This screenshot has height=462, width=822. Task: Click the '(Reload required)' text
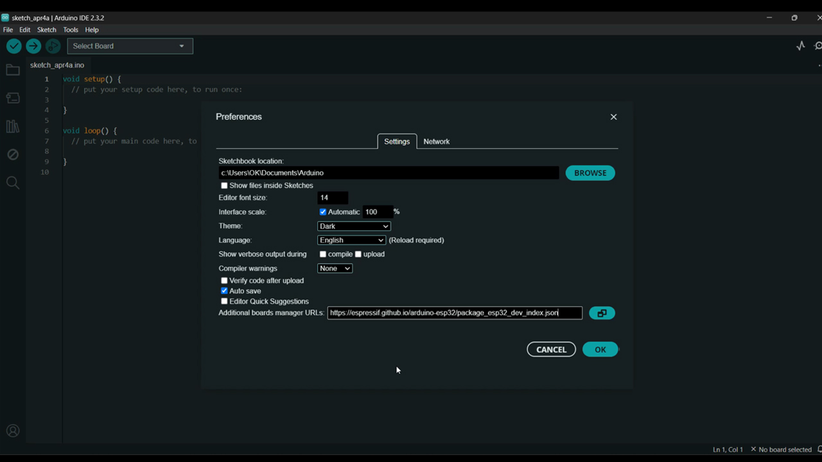pyautogui.click(x=416, y=240)
